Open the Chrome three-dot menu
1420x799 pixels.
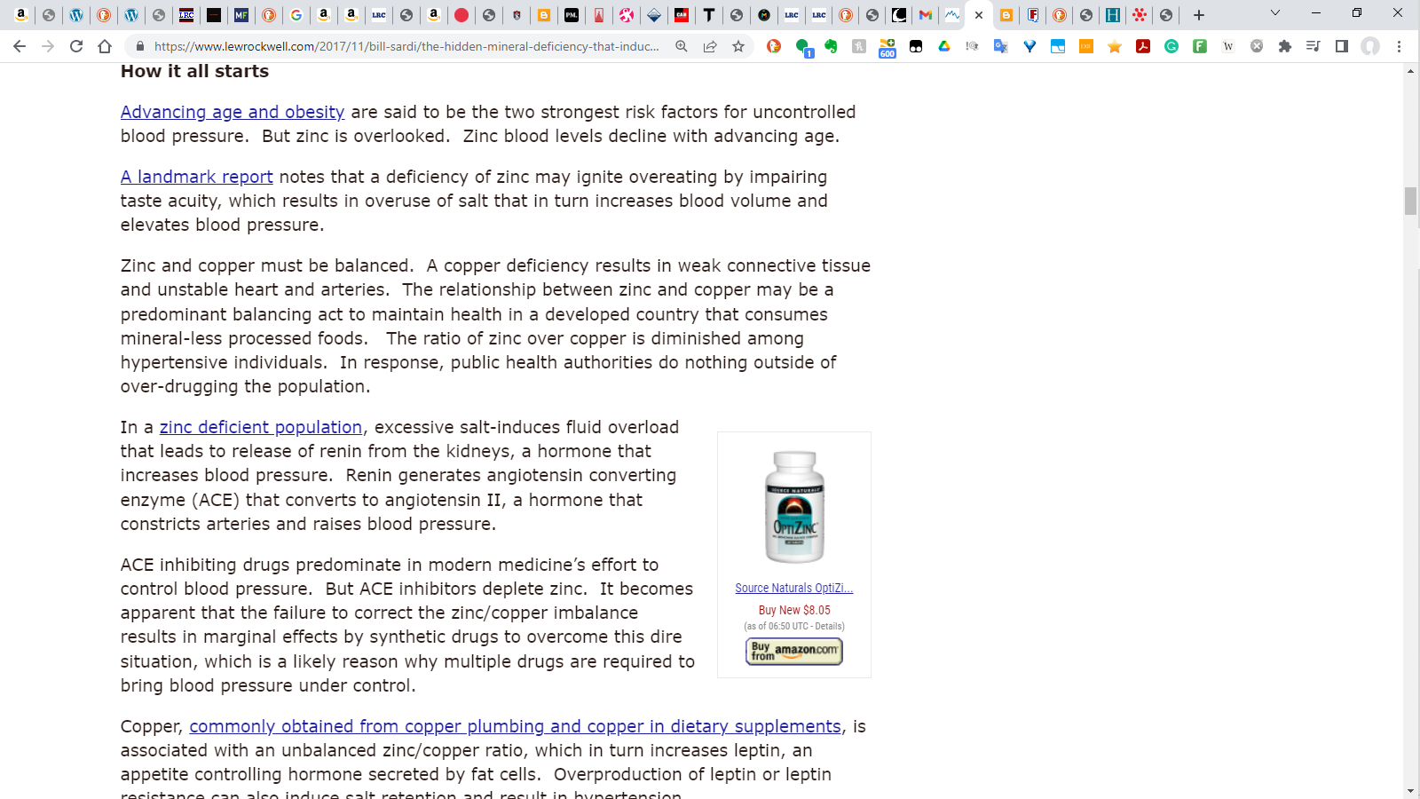coord(1400,46)
